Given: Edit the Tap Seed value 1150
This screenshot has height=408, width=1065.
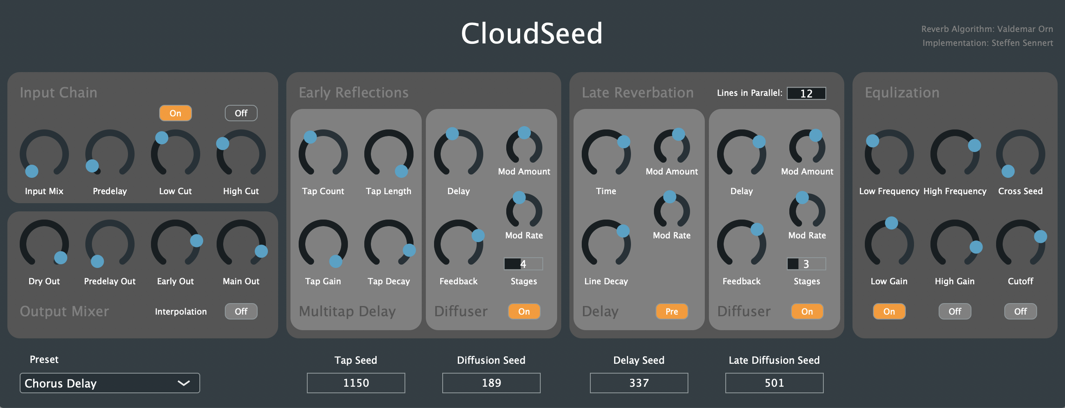Looking at the screenshot, I should pyautogui.click(x=356, y=383).
